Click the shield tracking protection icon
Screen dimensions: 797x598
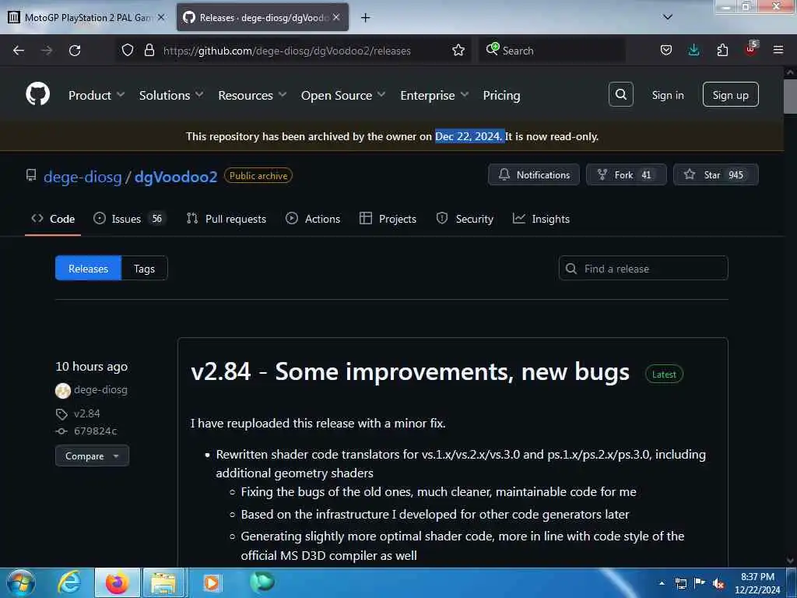[128, 50]
